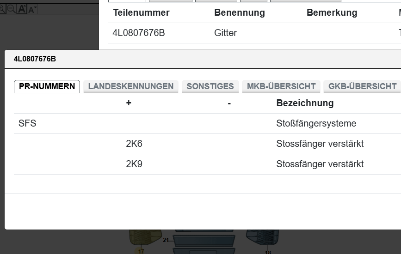Click the Teilenummer column header
401x254 pixels.
pyautogui.click(x=141, y=12)
